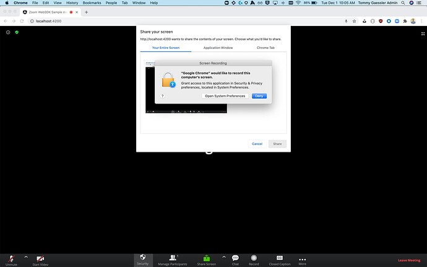The height and width of the screenshot is (267, 427).
Task: Click the meeting info icon top-left
Action: (8, 32)
